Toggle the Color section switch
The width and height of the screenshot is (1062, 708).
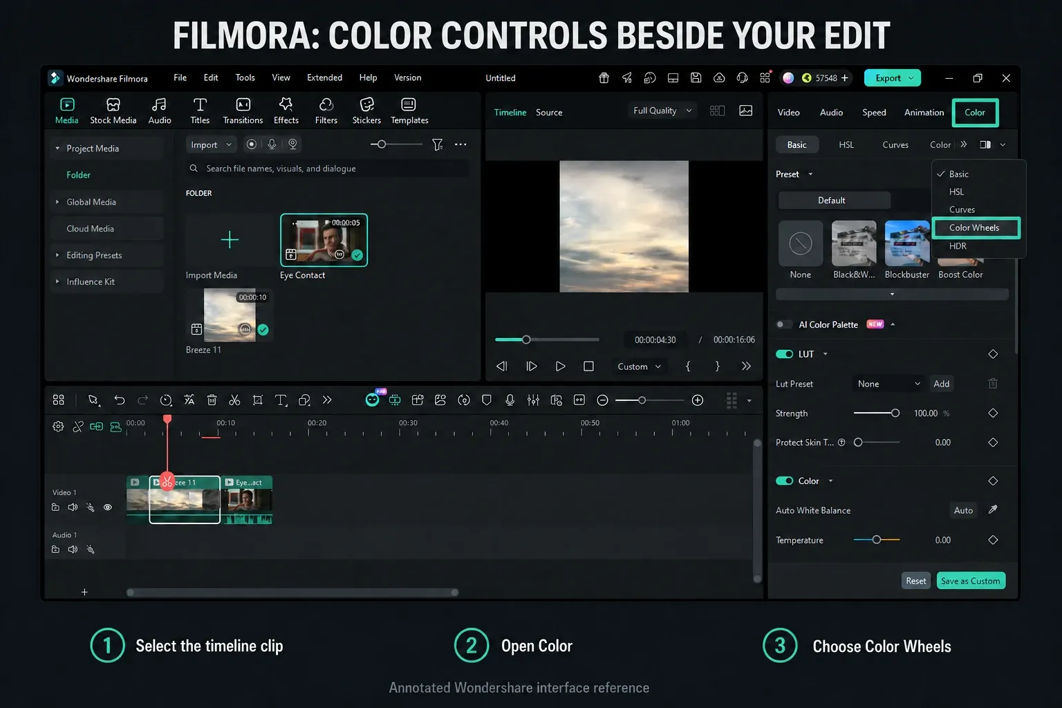(784, 481)
